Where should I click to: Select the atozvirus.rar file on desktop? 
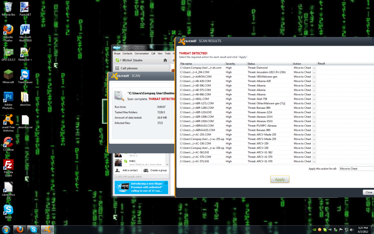point(25,122)
